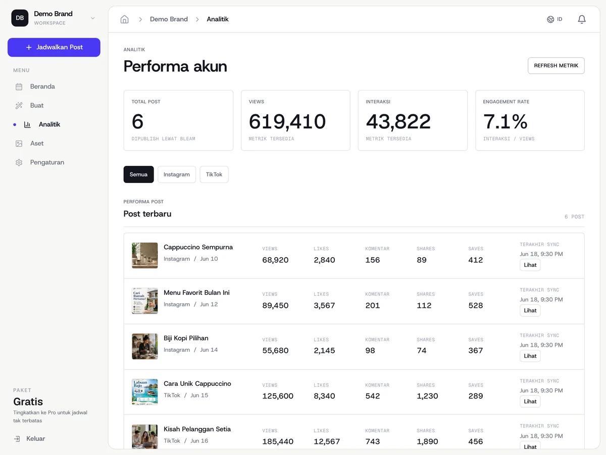Screen dimensions: 606x455
Task: Click the Aset image icon
Action: (x=19, y=144)
